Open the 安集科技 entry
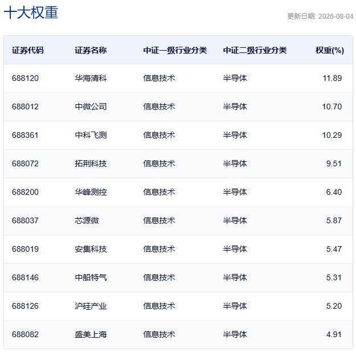This screenshot has height=352, width=356. (91, 249)
